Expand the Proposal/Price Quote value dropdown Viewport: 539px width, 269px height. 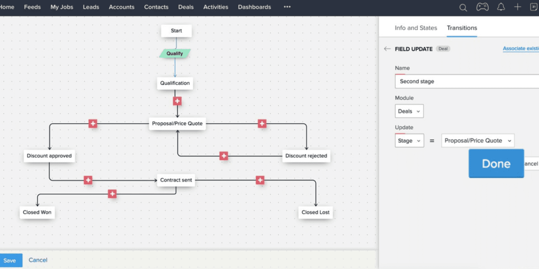click(478, 141)
